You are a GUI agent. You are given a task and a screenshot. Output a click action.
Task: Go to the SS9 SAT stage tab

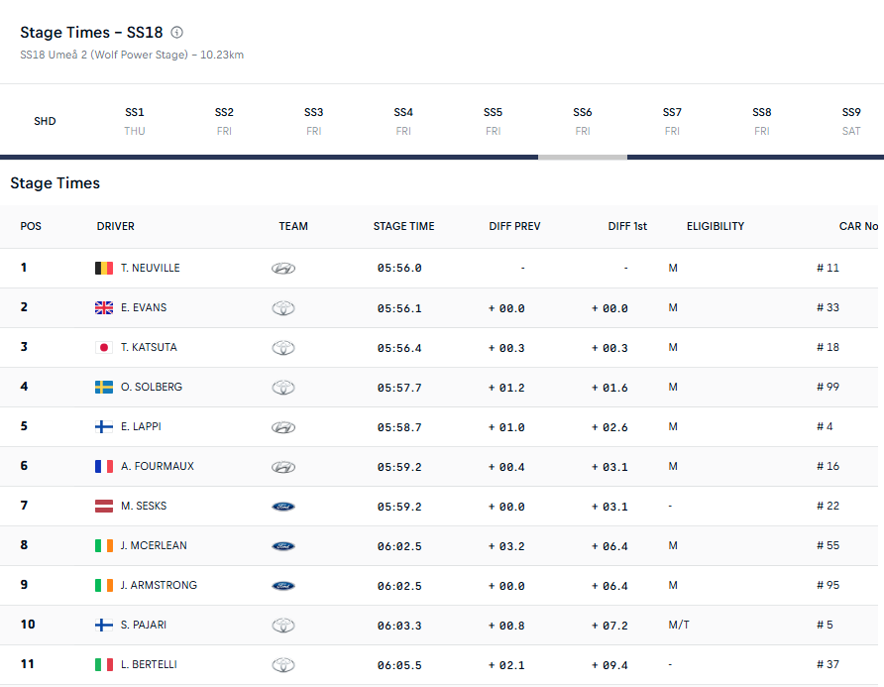click(851, 121)
